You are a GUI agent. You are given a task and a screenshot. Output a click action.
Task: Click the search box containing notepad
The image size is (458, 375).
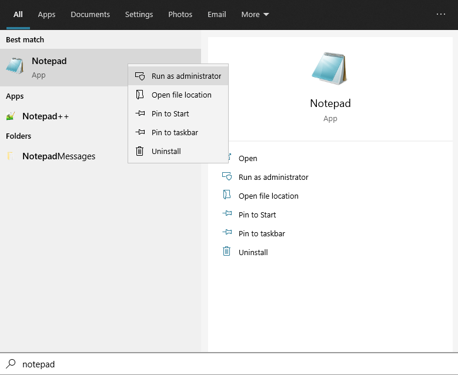[x=235, y=364]
